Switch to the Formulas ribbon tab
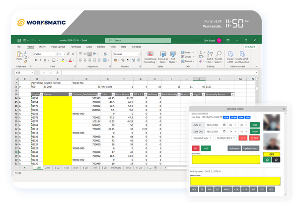 click(x=76, y=47)
